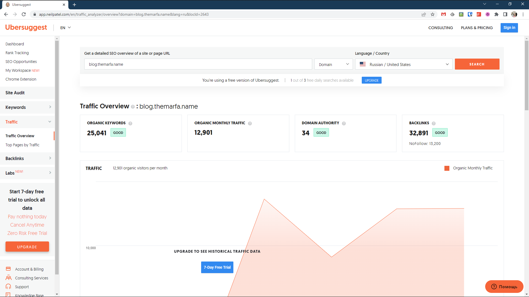Open the Domain type dropdown
This screenshot has width=529, height=297.
[x=333, y=64]
